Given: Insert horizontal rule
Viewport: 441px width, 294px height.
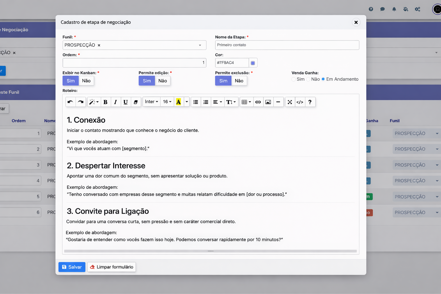Looking at the screenshot, I should tap(278, 102).
